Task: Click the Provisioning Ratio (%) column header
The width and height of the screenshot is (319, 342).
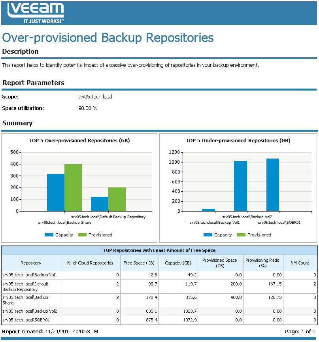Action: pos(262,263)
